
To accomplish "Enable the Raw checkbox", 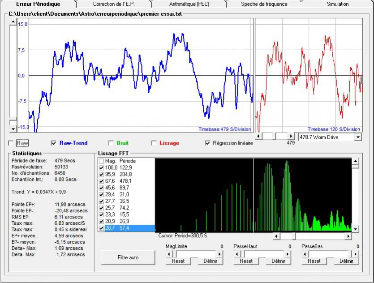I will pos(11,143).
